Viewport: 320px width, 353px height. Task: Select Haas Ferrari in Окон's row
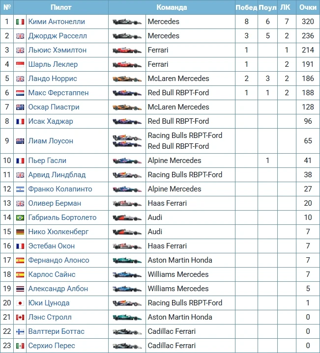(167, 246)
